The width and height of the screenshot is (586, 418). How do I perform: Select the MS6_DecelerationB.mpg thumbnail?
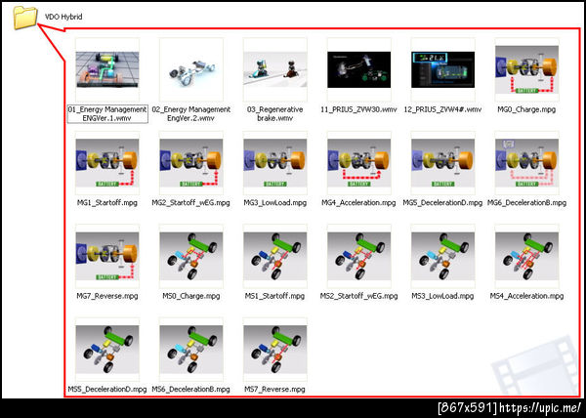[x=191, y=350]
